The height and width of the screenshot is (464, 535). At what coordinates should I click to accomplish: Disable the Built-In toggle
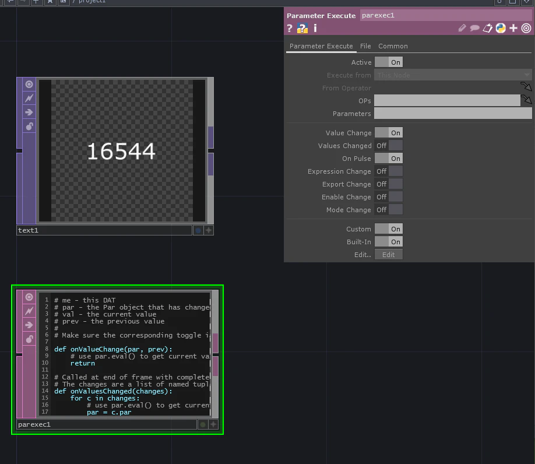pyautogui.click(x=389, y=242)
